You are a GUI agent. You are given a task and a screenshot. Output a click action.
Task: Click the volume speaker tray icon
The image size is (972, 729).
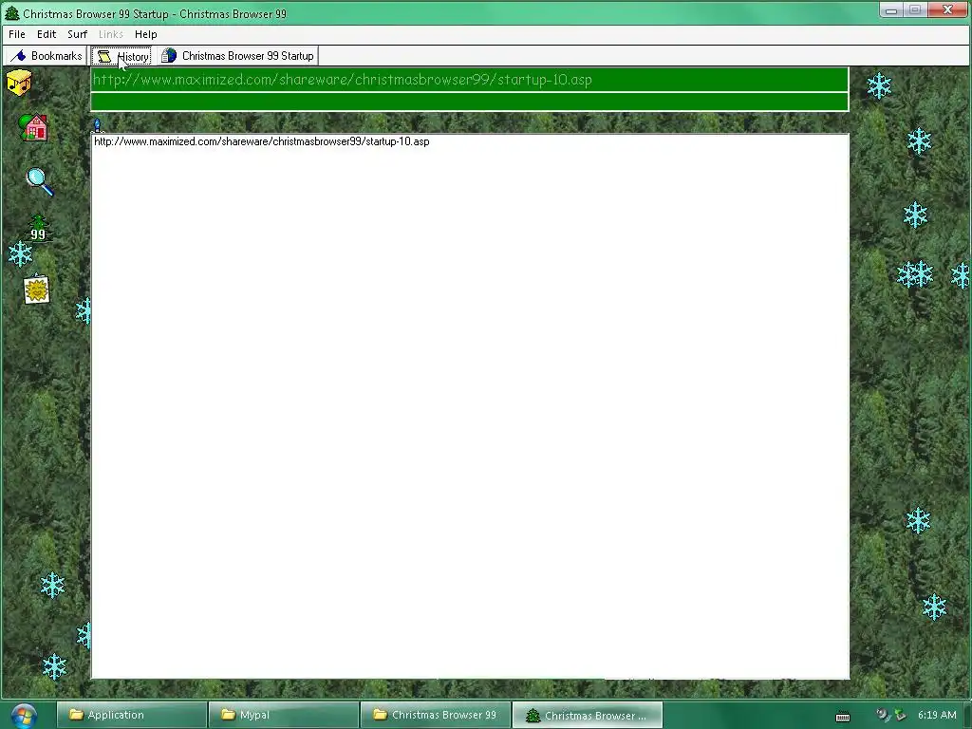[x=883, y=715]
